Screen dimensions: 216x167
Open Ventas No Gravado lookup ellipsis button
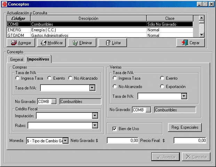(x=148, y=110)
